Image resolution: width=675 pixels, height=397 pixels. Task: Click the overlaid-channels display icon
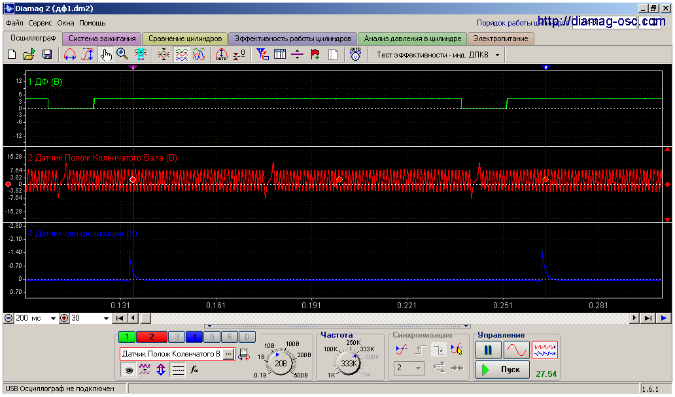[x=164, y=55]
